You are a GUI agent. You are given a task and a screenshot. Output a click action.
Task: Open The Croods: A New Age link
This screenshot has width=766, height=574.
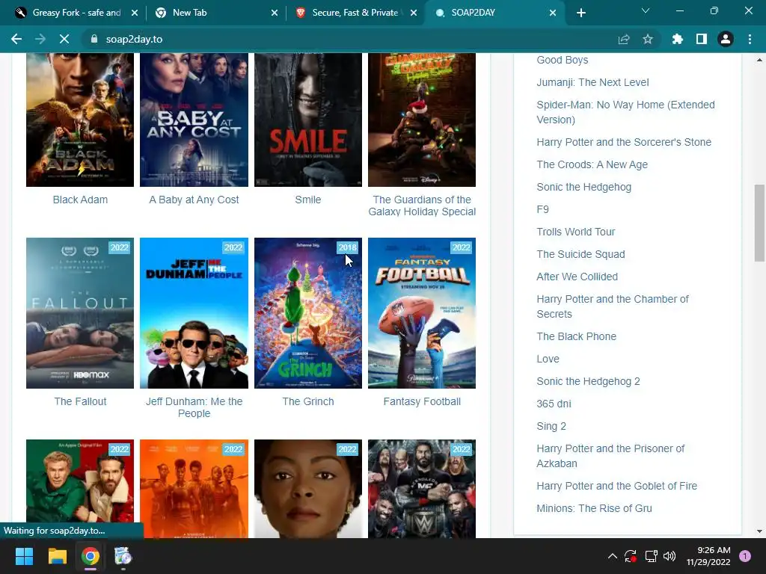592,164
